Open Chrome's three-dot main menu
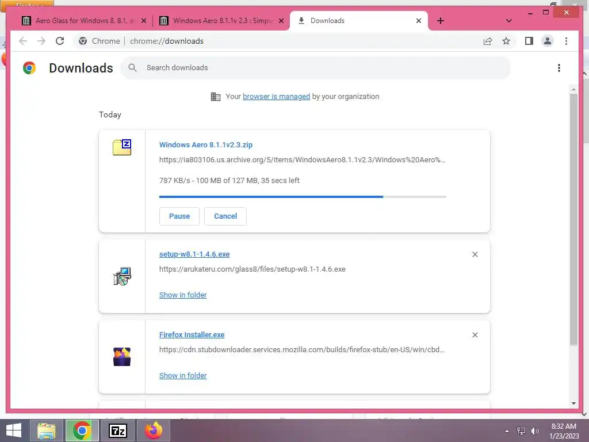589x442 pixels. [x=566, y=41]
